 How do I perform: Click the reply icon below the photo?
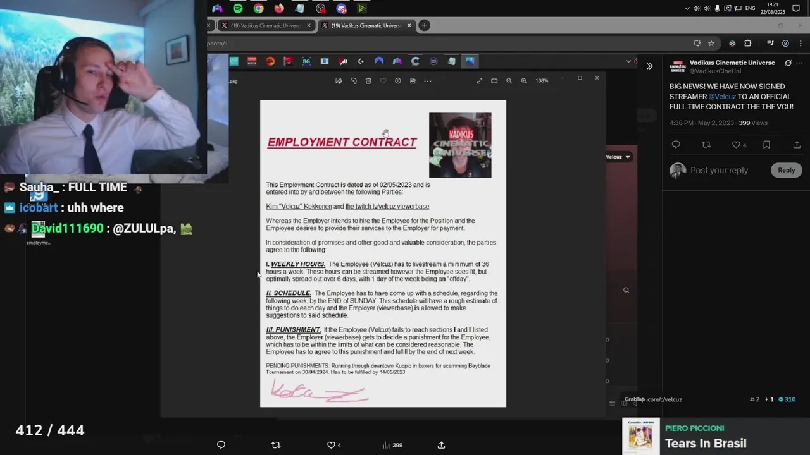point(221,445)
